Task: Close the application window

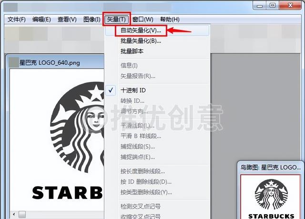Action: pyautogui.click(x=290, y=5)
